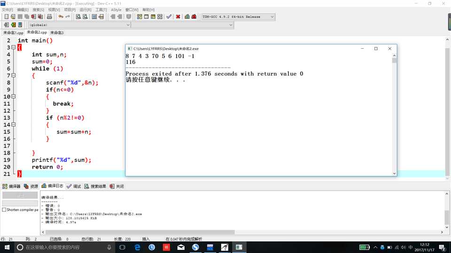Screen dimensions: 451x253
Task: Click the Find icon
Action: coord(78,17)
